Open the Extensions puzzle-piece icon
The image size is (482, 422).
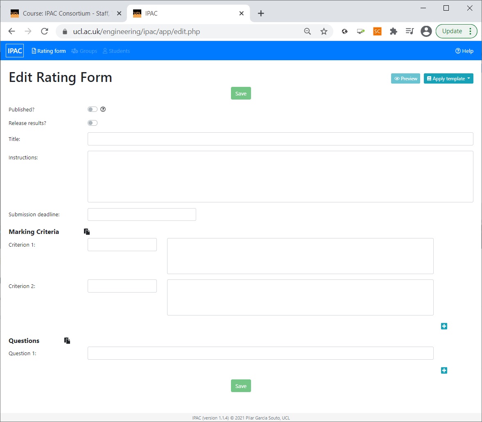[394, 32]
